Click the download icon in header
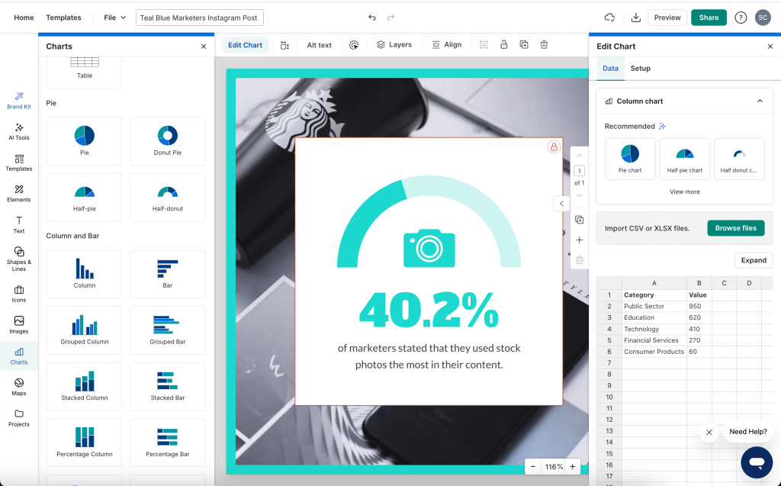The height and width of the screenshot is (486, 781). tap(635, 18)
